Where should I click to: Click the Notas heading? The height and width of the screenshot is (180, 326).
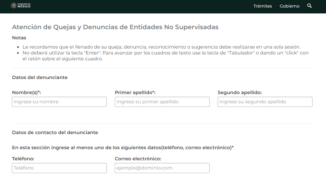[x=19, y=38]
